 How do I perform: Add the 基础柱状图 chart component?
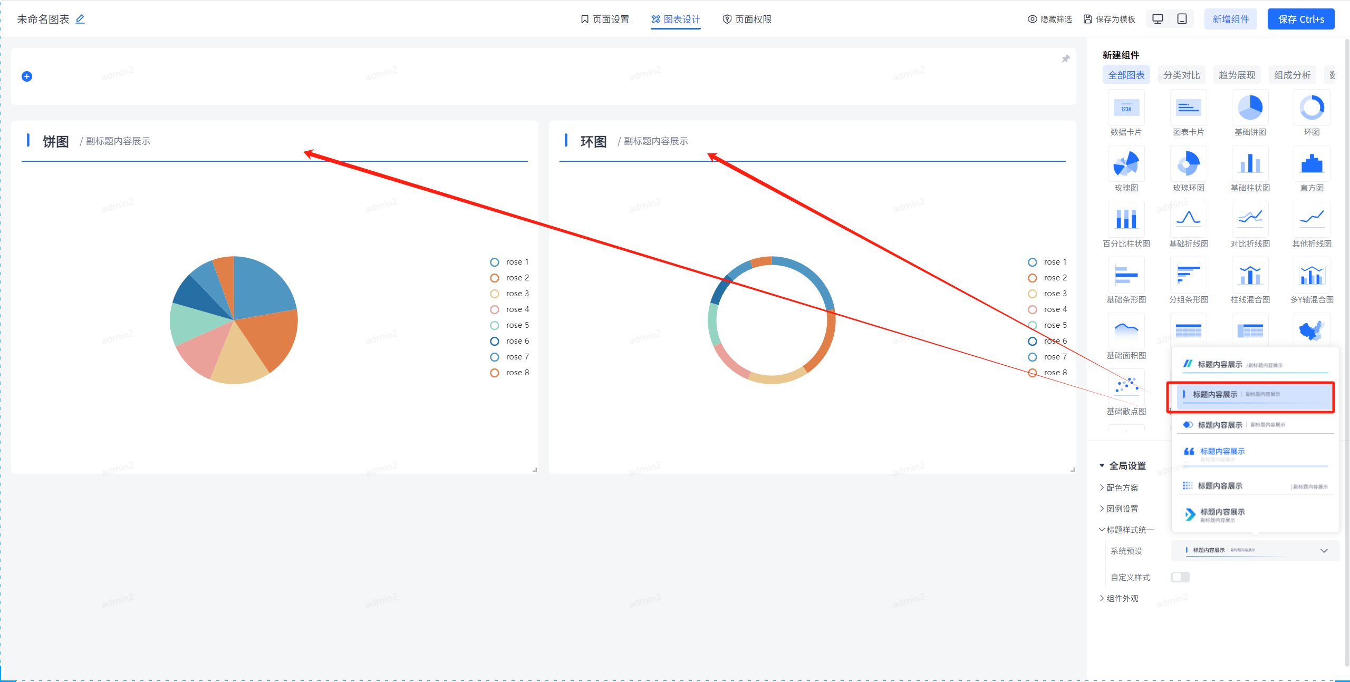(1250, 164)
